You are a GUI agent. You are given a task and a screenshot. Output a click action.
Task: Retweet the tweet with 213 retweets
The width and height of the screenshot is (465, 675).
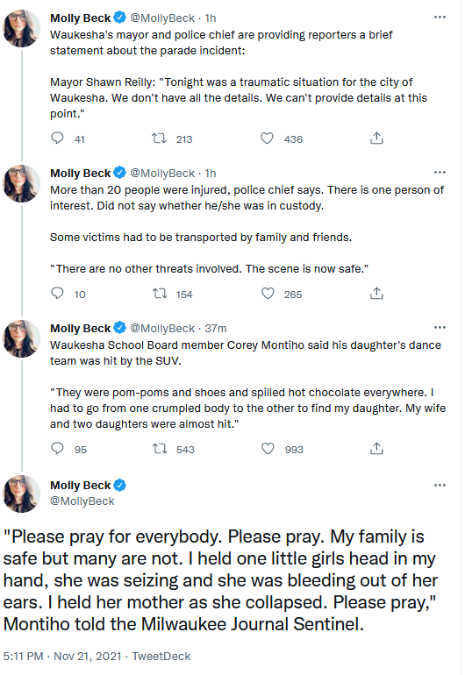(160, 139)
